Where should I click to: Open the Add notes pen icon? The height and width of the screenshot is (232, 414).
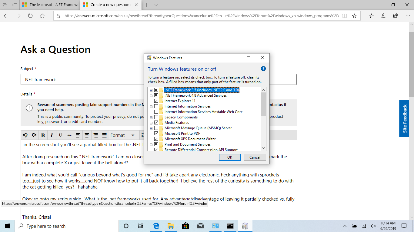[384, 16]
